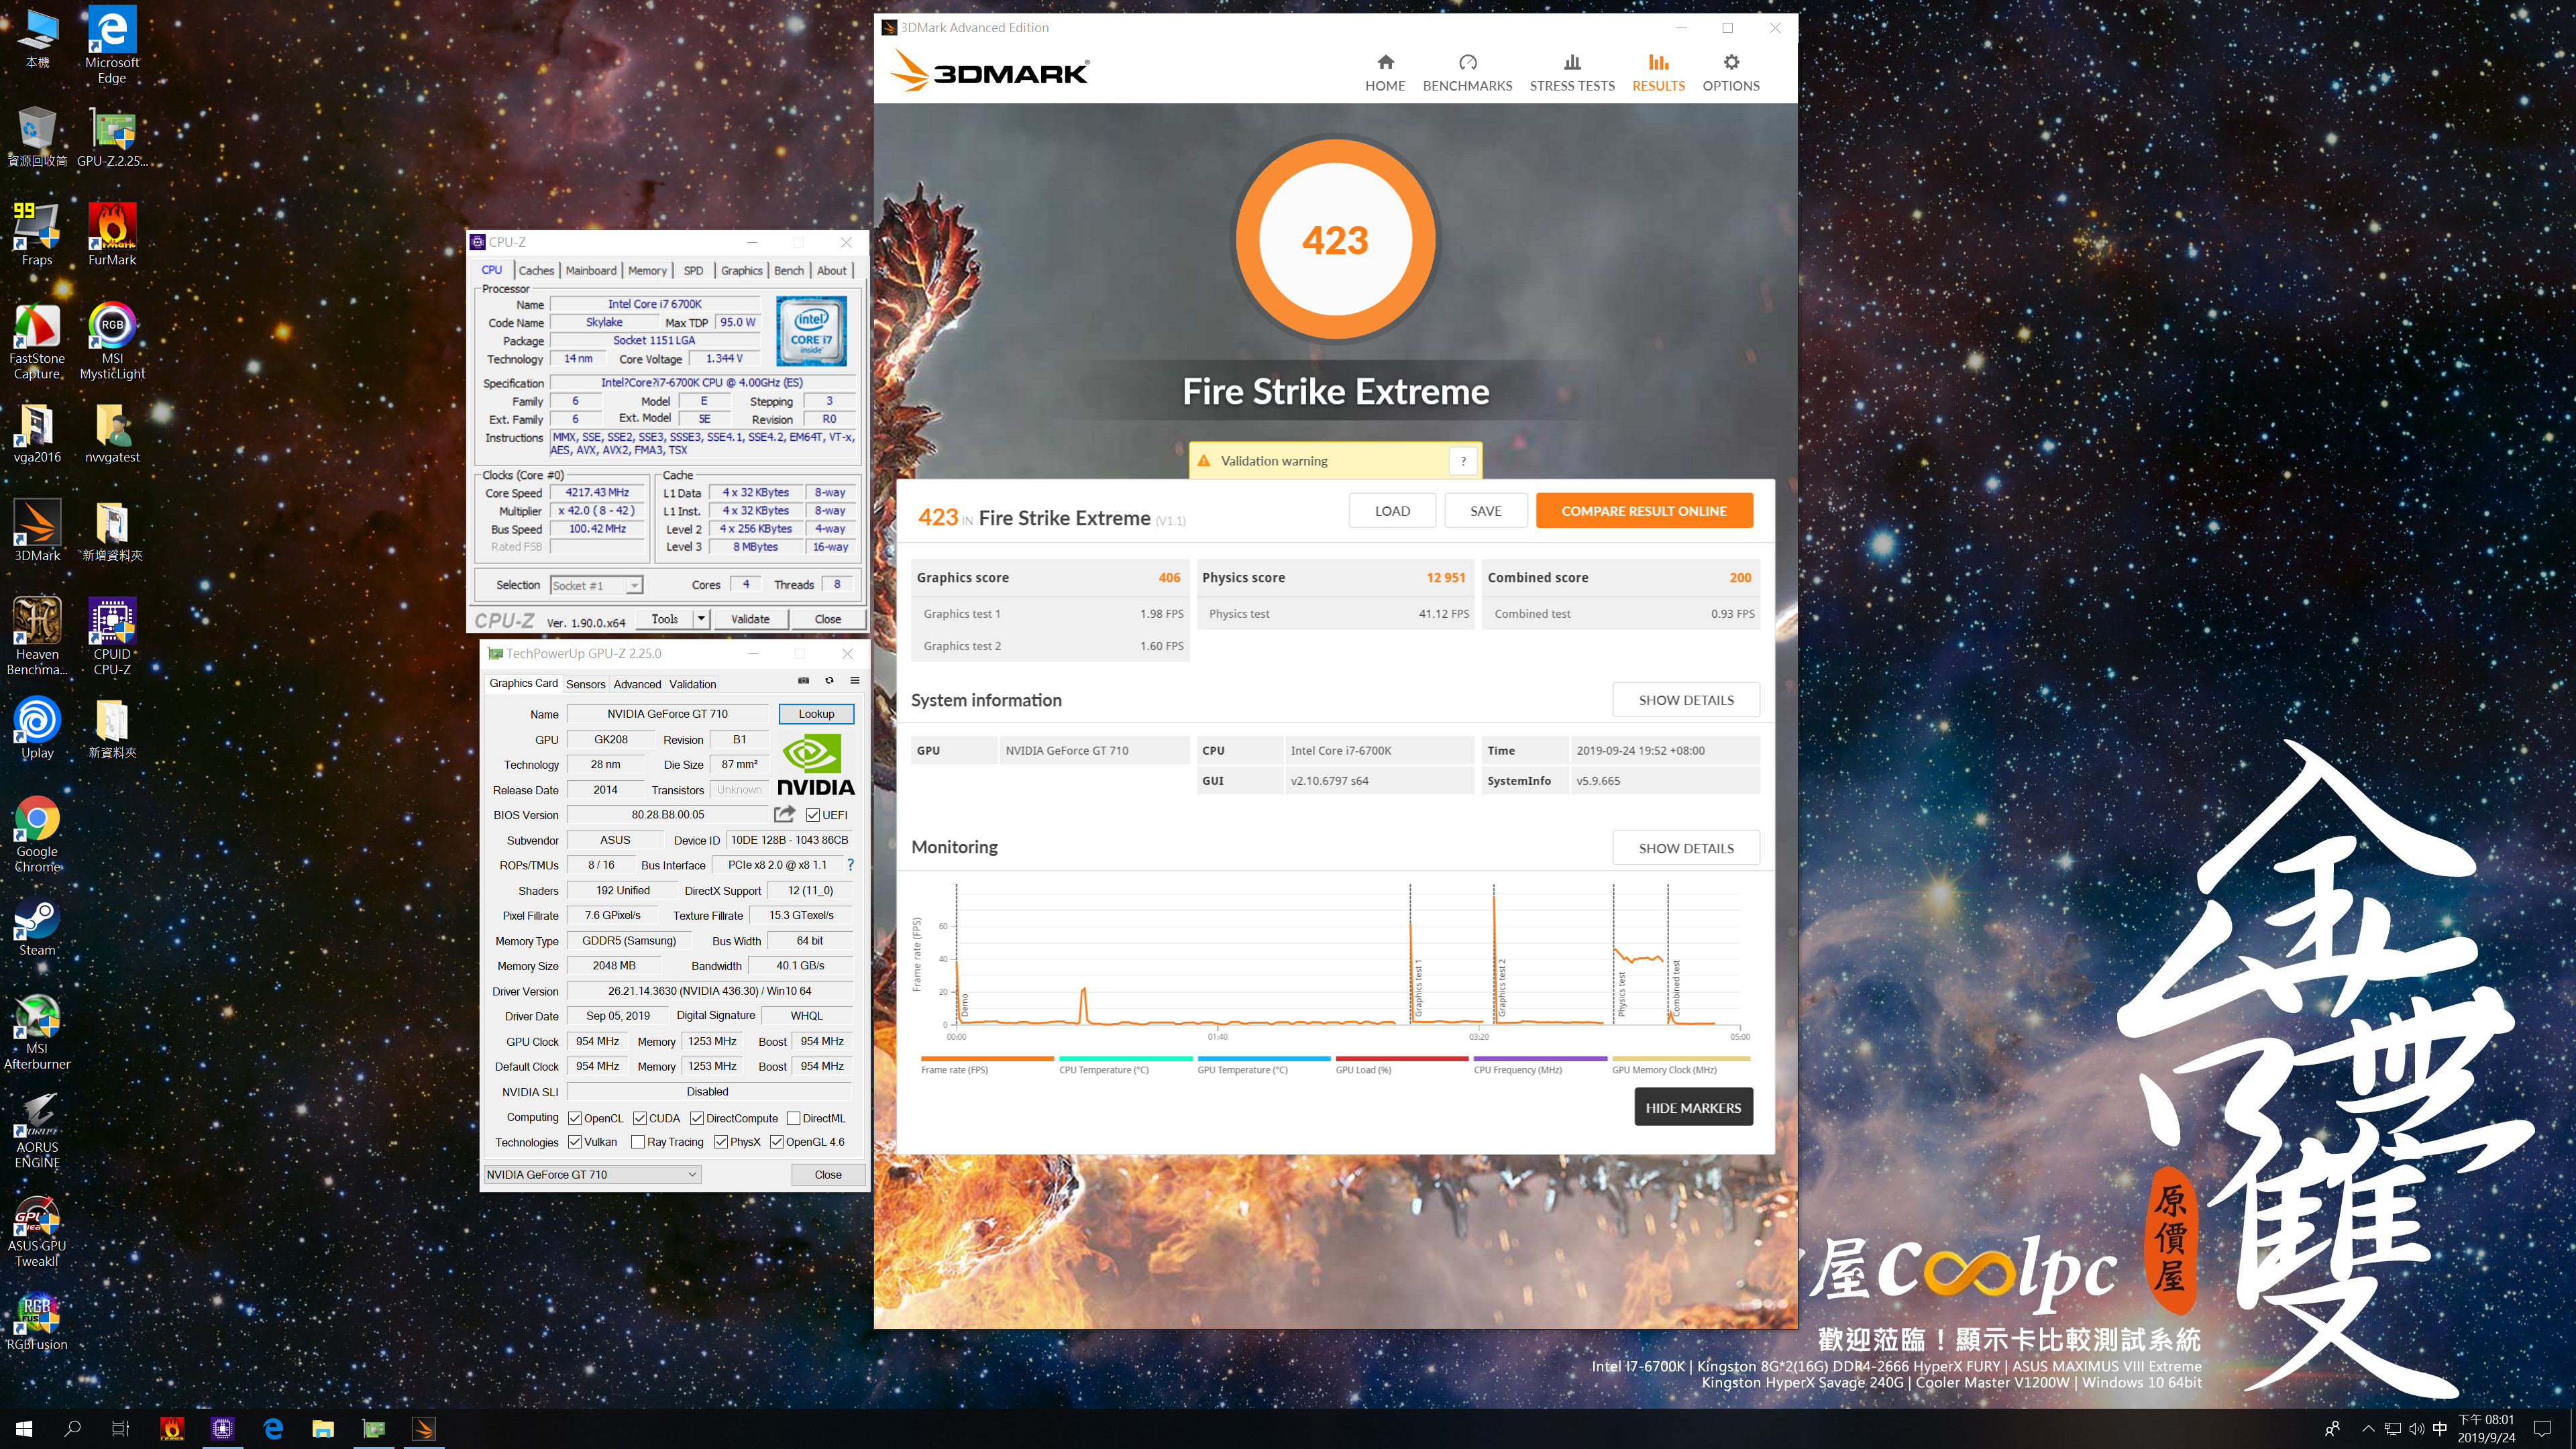
Task: Click SHOW DETAILS for System information
Action: click(x=1686, y=700)
